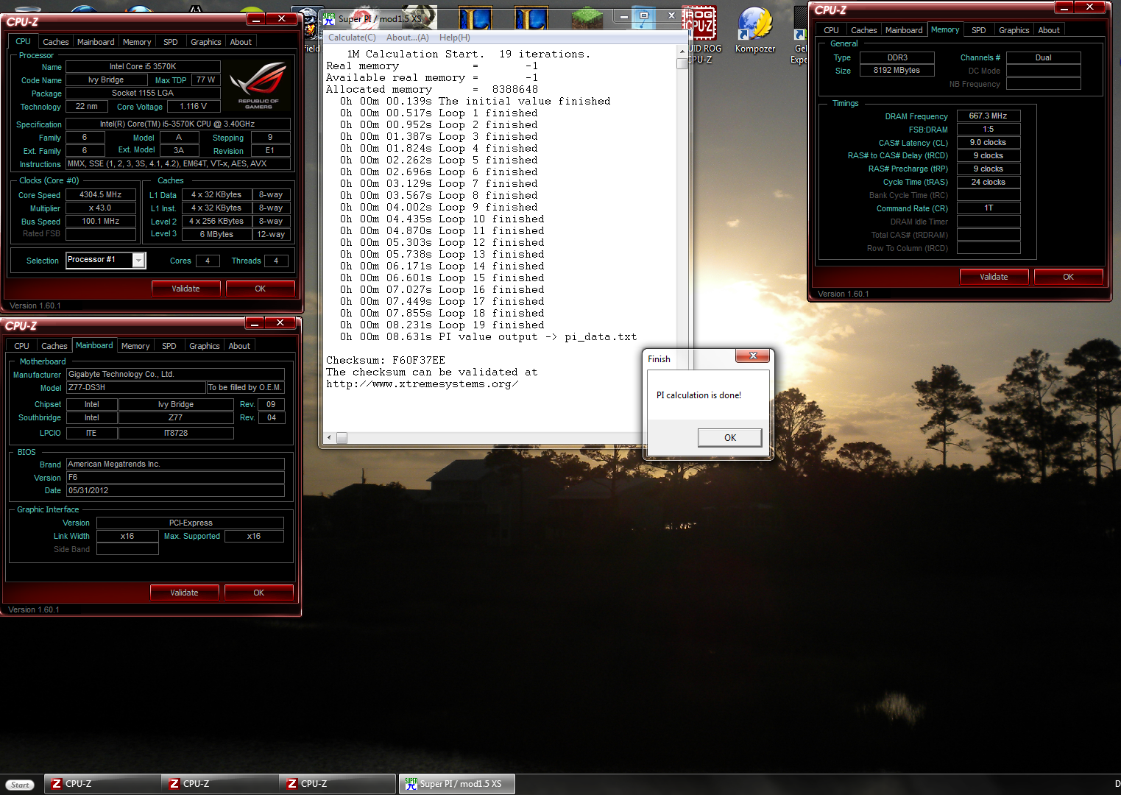The image size is (1121, 795).
Task: Switch to Caches tab in the CPU tab CPU-Z window
Action: pyautogui.click(x=55, y=42)
